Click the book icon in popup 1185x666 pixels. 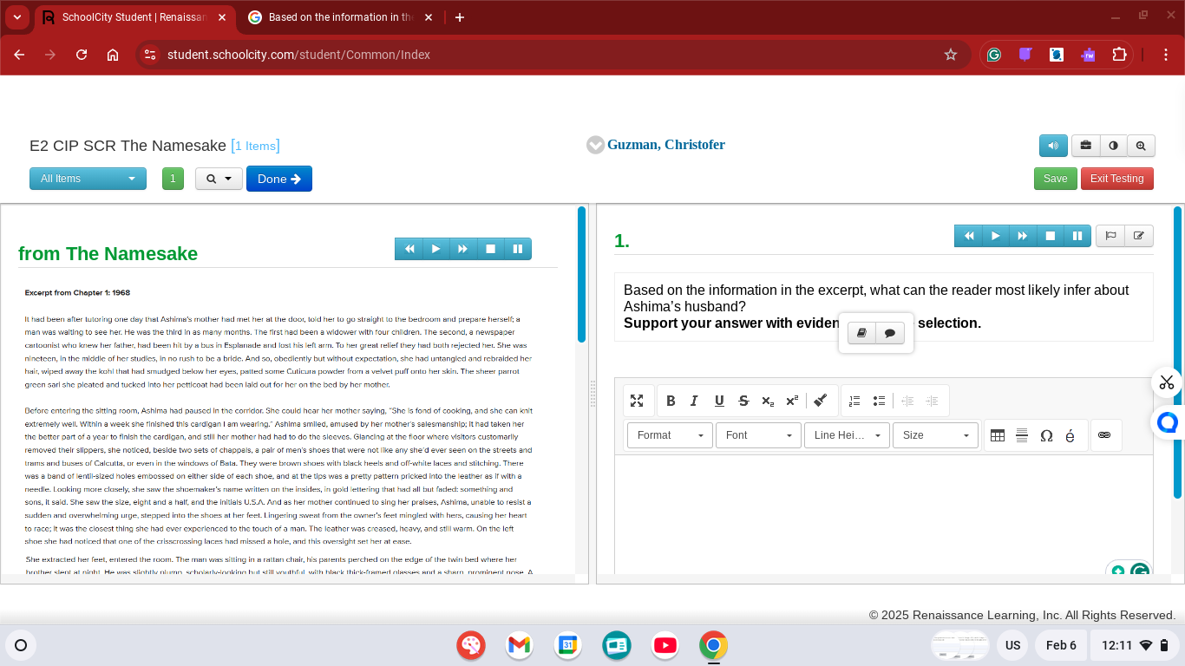point(861,333)
